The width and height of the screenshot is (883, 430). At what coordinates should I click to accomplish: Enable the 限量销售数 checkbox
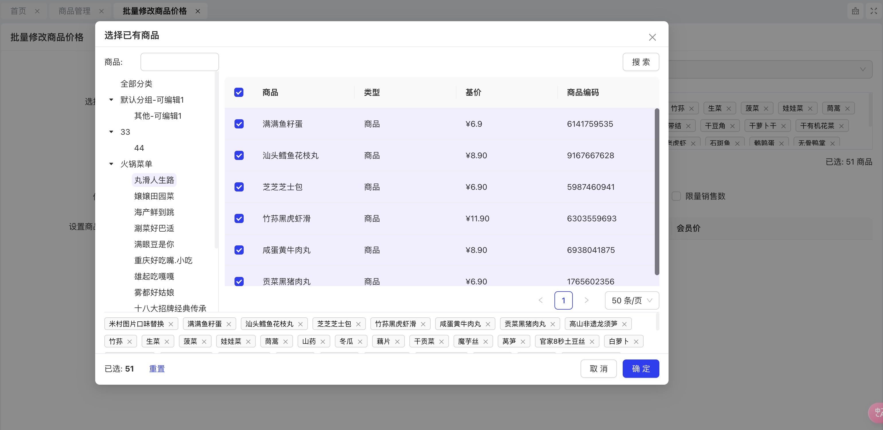pyautogui.click(x=676, y=196)
